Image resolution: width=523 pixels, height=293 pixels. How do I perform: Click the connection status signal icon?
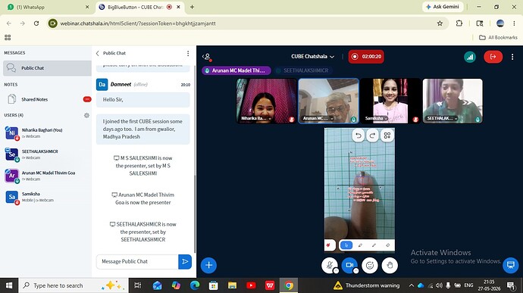[470, 57]
